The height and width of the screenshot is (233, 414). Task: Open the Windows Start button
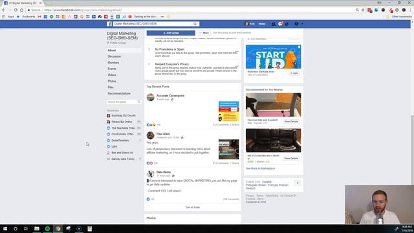[5, 228]
